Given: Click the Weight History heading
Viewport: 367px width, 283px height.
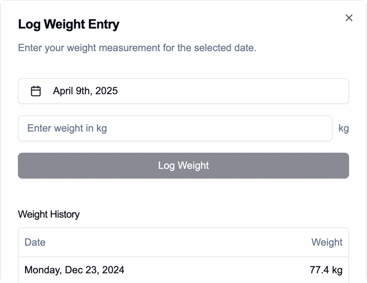Looking at the screenshot, I should click(x=49, y=214).
